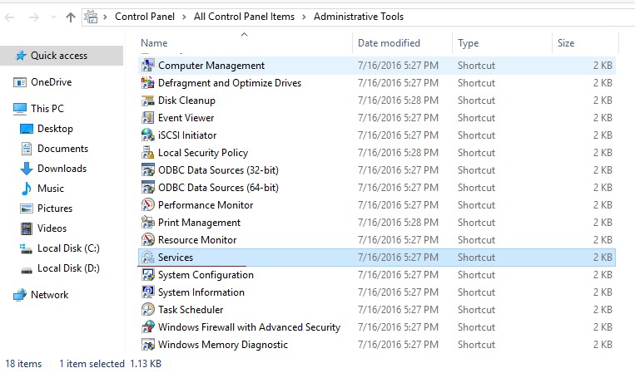Click the address bar empty field area

[518, 17]
